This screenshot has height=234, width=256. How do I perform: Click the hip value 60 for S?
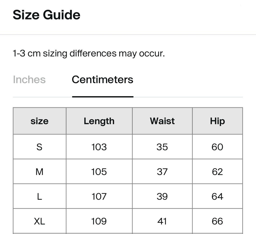pos(217,147)
